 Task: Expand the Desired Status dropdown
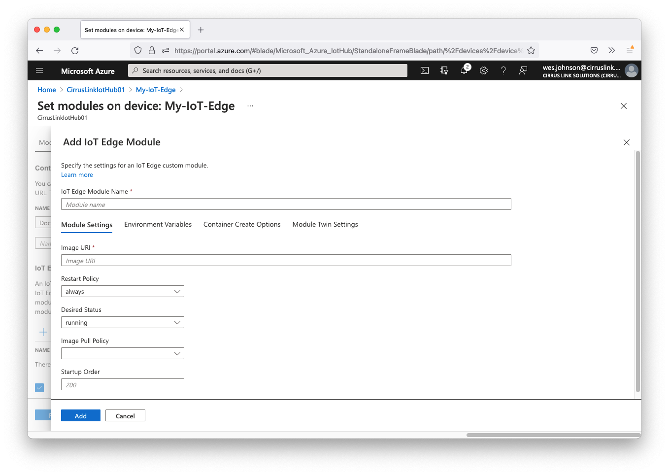(123, 322)
